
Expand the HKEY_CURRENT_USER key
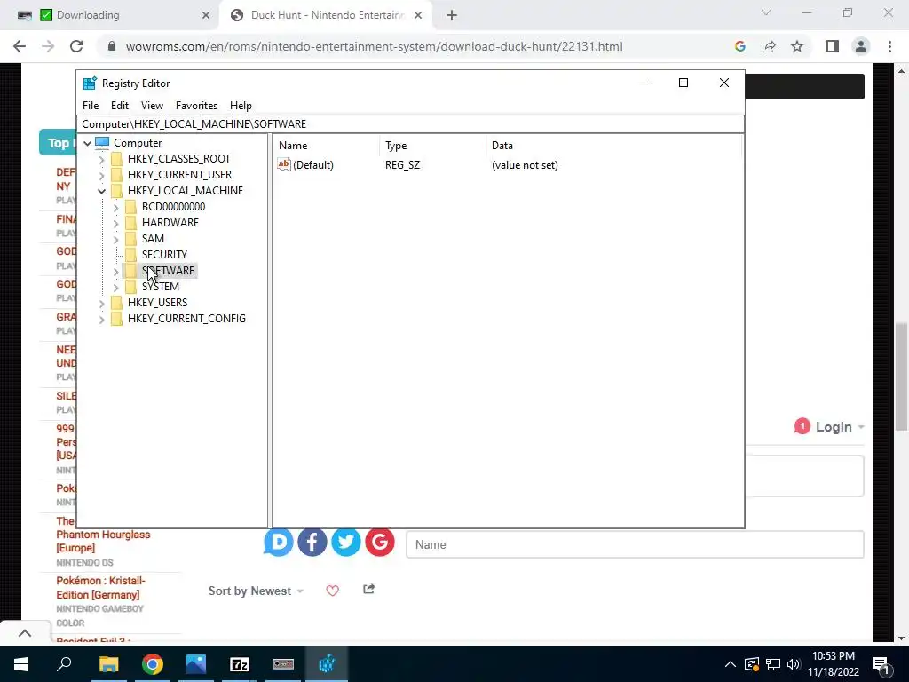(x=101, y=175)
